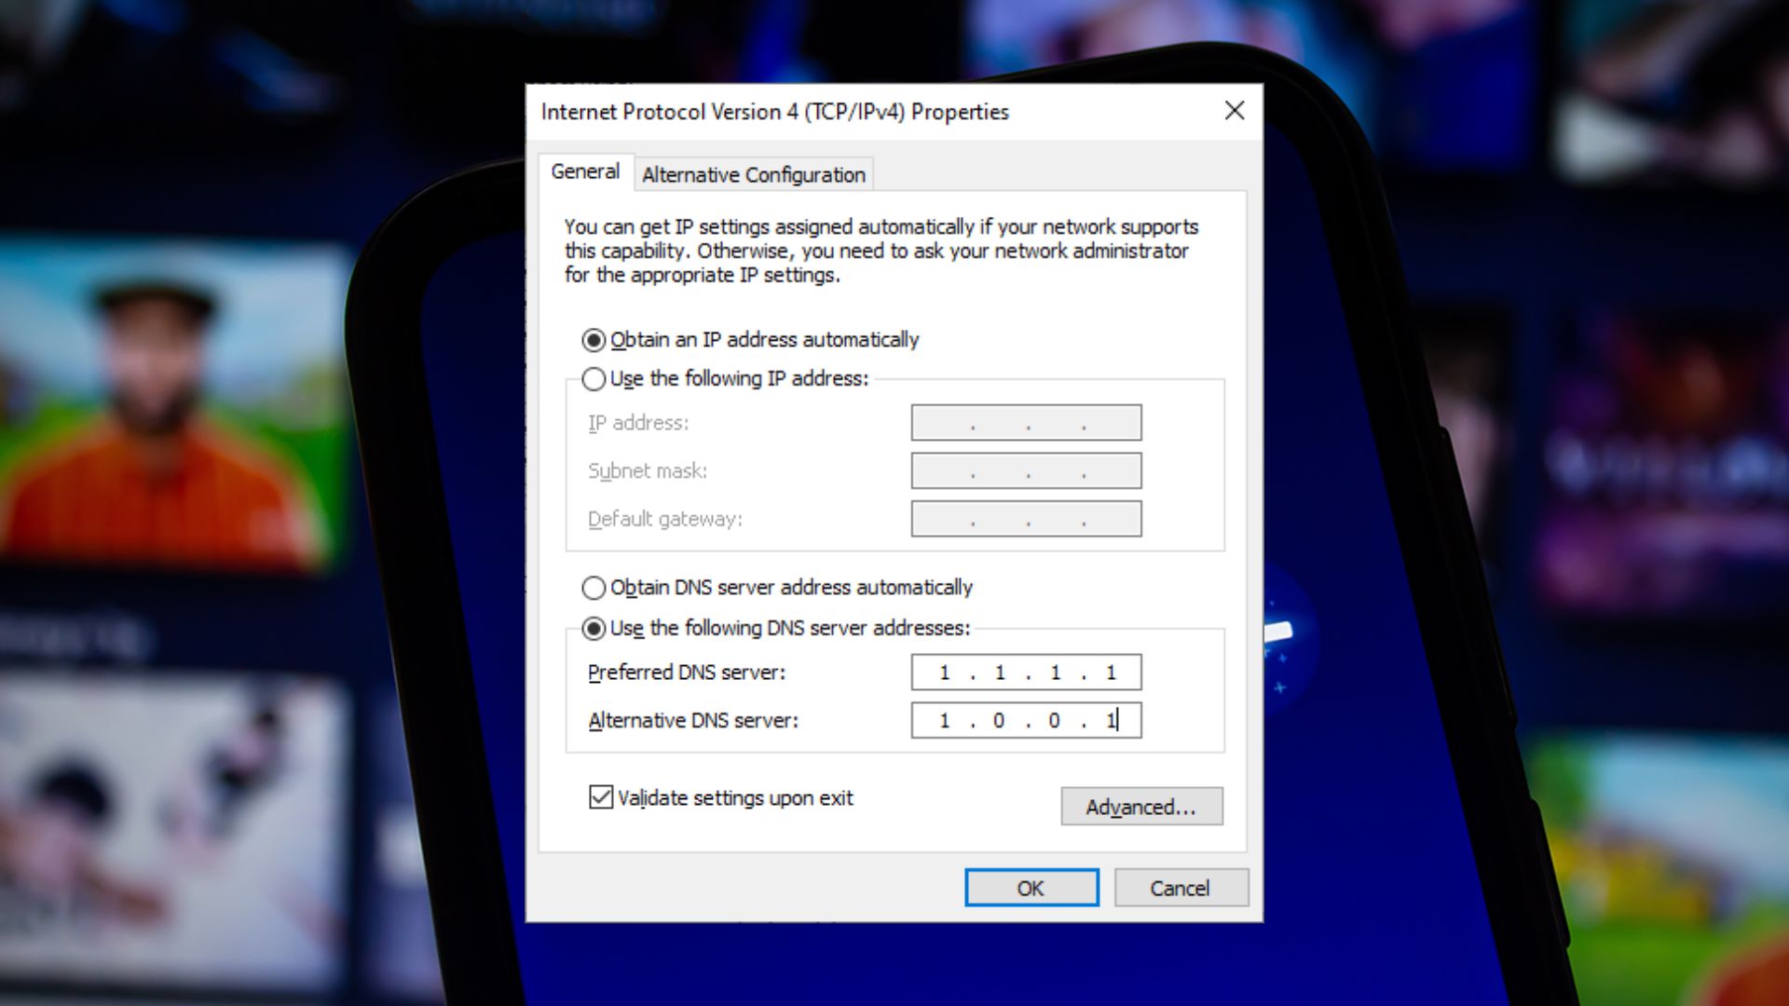Click the IP address field

(1026, 423)
